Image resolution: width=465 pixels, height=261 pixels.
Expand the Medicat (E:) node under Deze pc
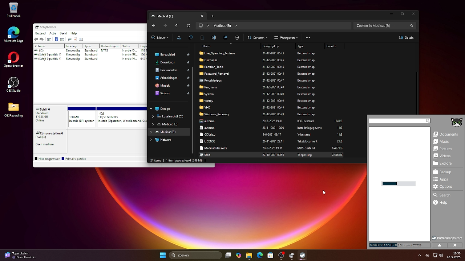pos(153,124)
